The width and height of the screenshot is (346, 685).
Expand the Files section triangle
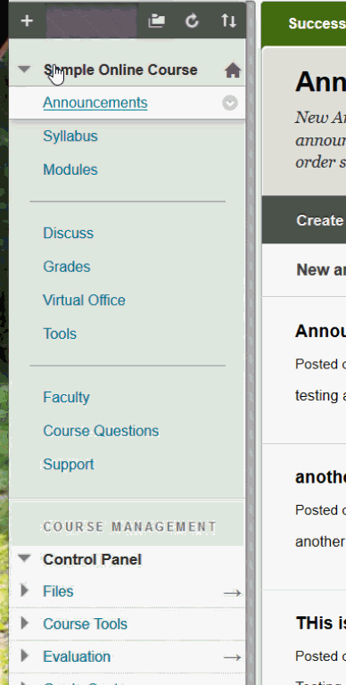point(24,590)
